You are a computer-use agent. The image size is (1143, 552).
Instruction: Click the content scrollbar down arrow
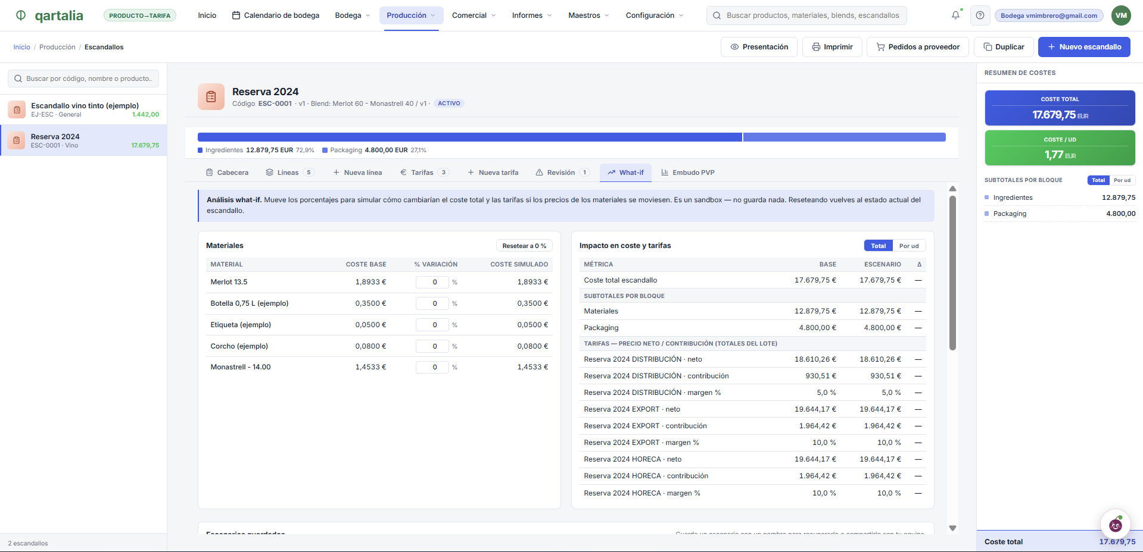coord(952,528)
